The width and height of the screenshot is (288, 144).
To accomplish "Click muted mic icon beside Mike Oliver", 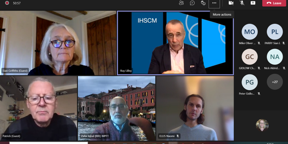I will [259, 43].
